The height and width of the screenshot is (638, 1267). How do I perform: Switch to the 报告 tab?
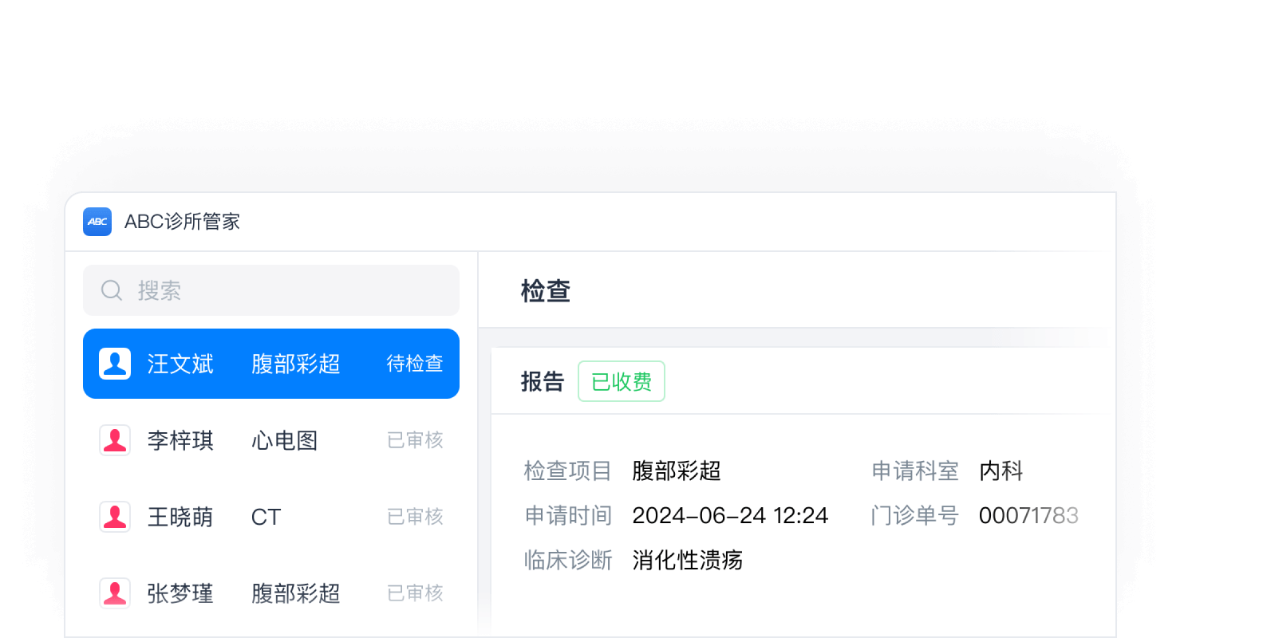pos(542,382)
